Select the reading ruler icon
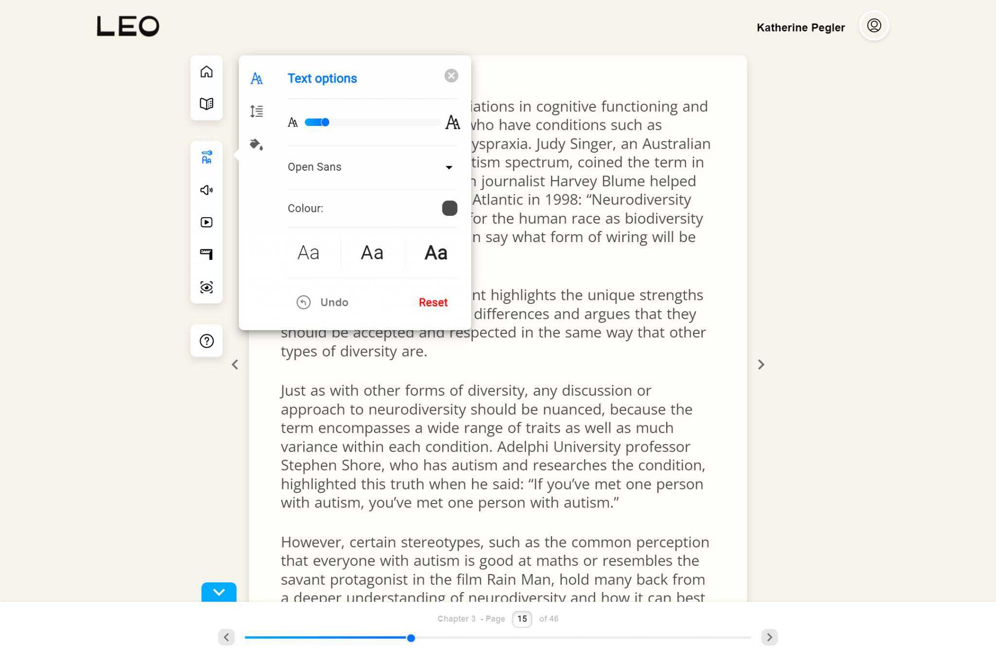 pos(207,254)
